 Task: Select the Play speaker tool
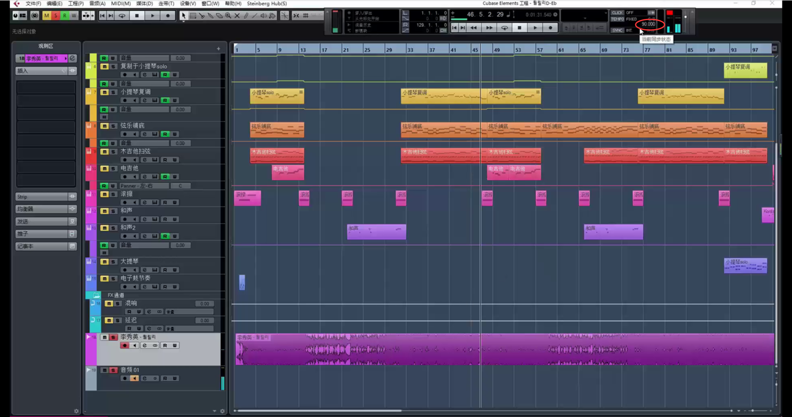pos(264,16)
